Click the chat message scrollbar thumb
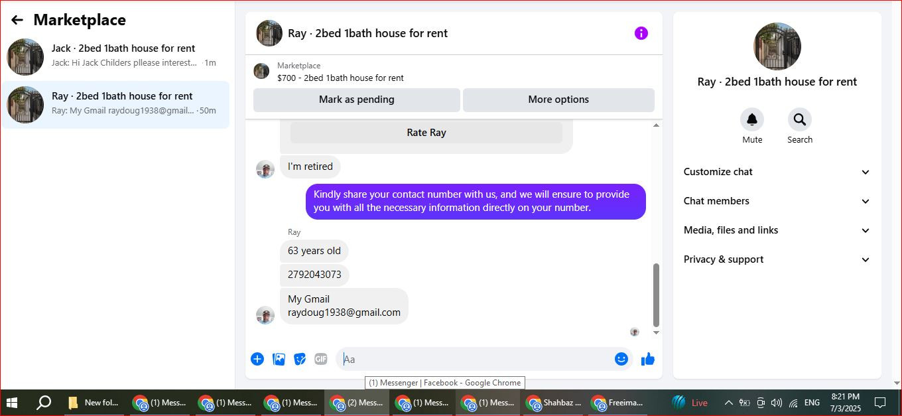The height and width of the screenshot is (416, 902). (x=657, y=295)
